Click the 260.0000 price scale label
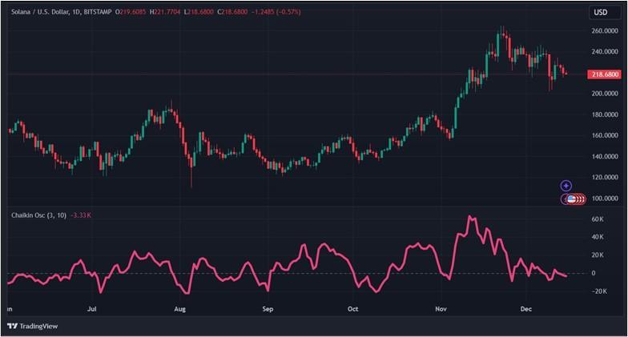Image resolution: width=628 pixels, height=337 pixels. point(604,30)
